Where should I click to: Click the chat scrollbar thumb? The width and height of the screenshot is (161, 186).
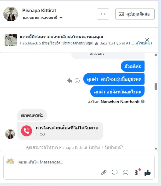[156, 87]
